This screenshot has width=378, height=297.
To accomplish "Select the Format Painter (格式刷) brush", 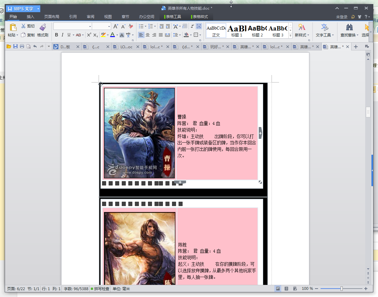I will pyautogui.click(x=43, y=31).
